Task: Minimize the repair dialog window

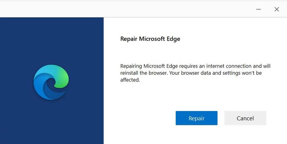Action: 259,9
